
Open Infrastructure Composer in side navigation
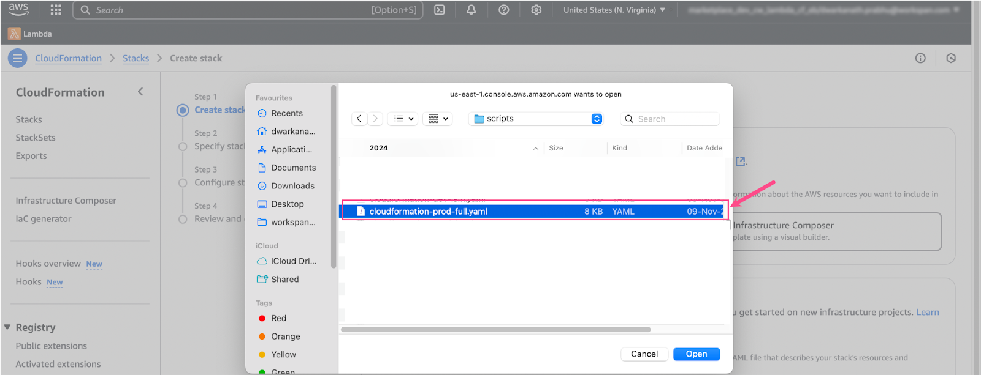tap(66, 201)
